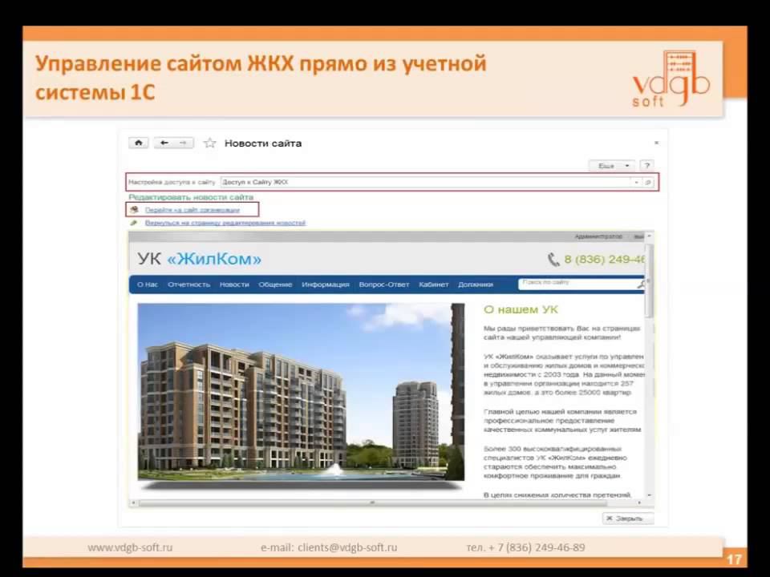The image size is (770, 577).
Task: Close the Новости сайта form with x
Action: [x=657, y=143]
